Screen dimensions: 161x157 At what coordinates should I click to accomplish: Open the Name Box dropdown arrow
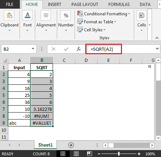[x=33, y=49]
